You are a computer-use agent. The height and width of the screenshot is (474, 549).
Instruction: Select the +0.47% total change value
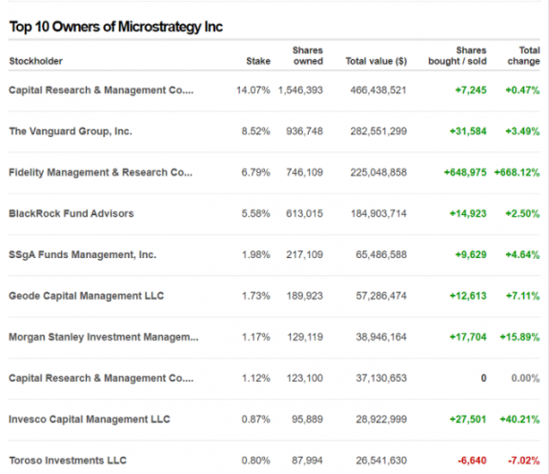(522, 90)
